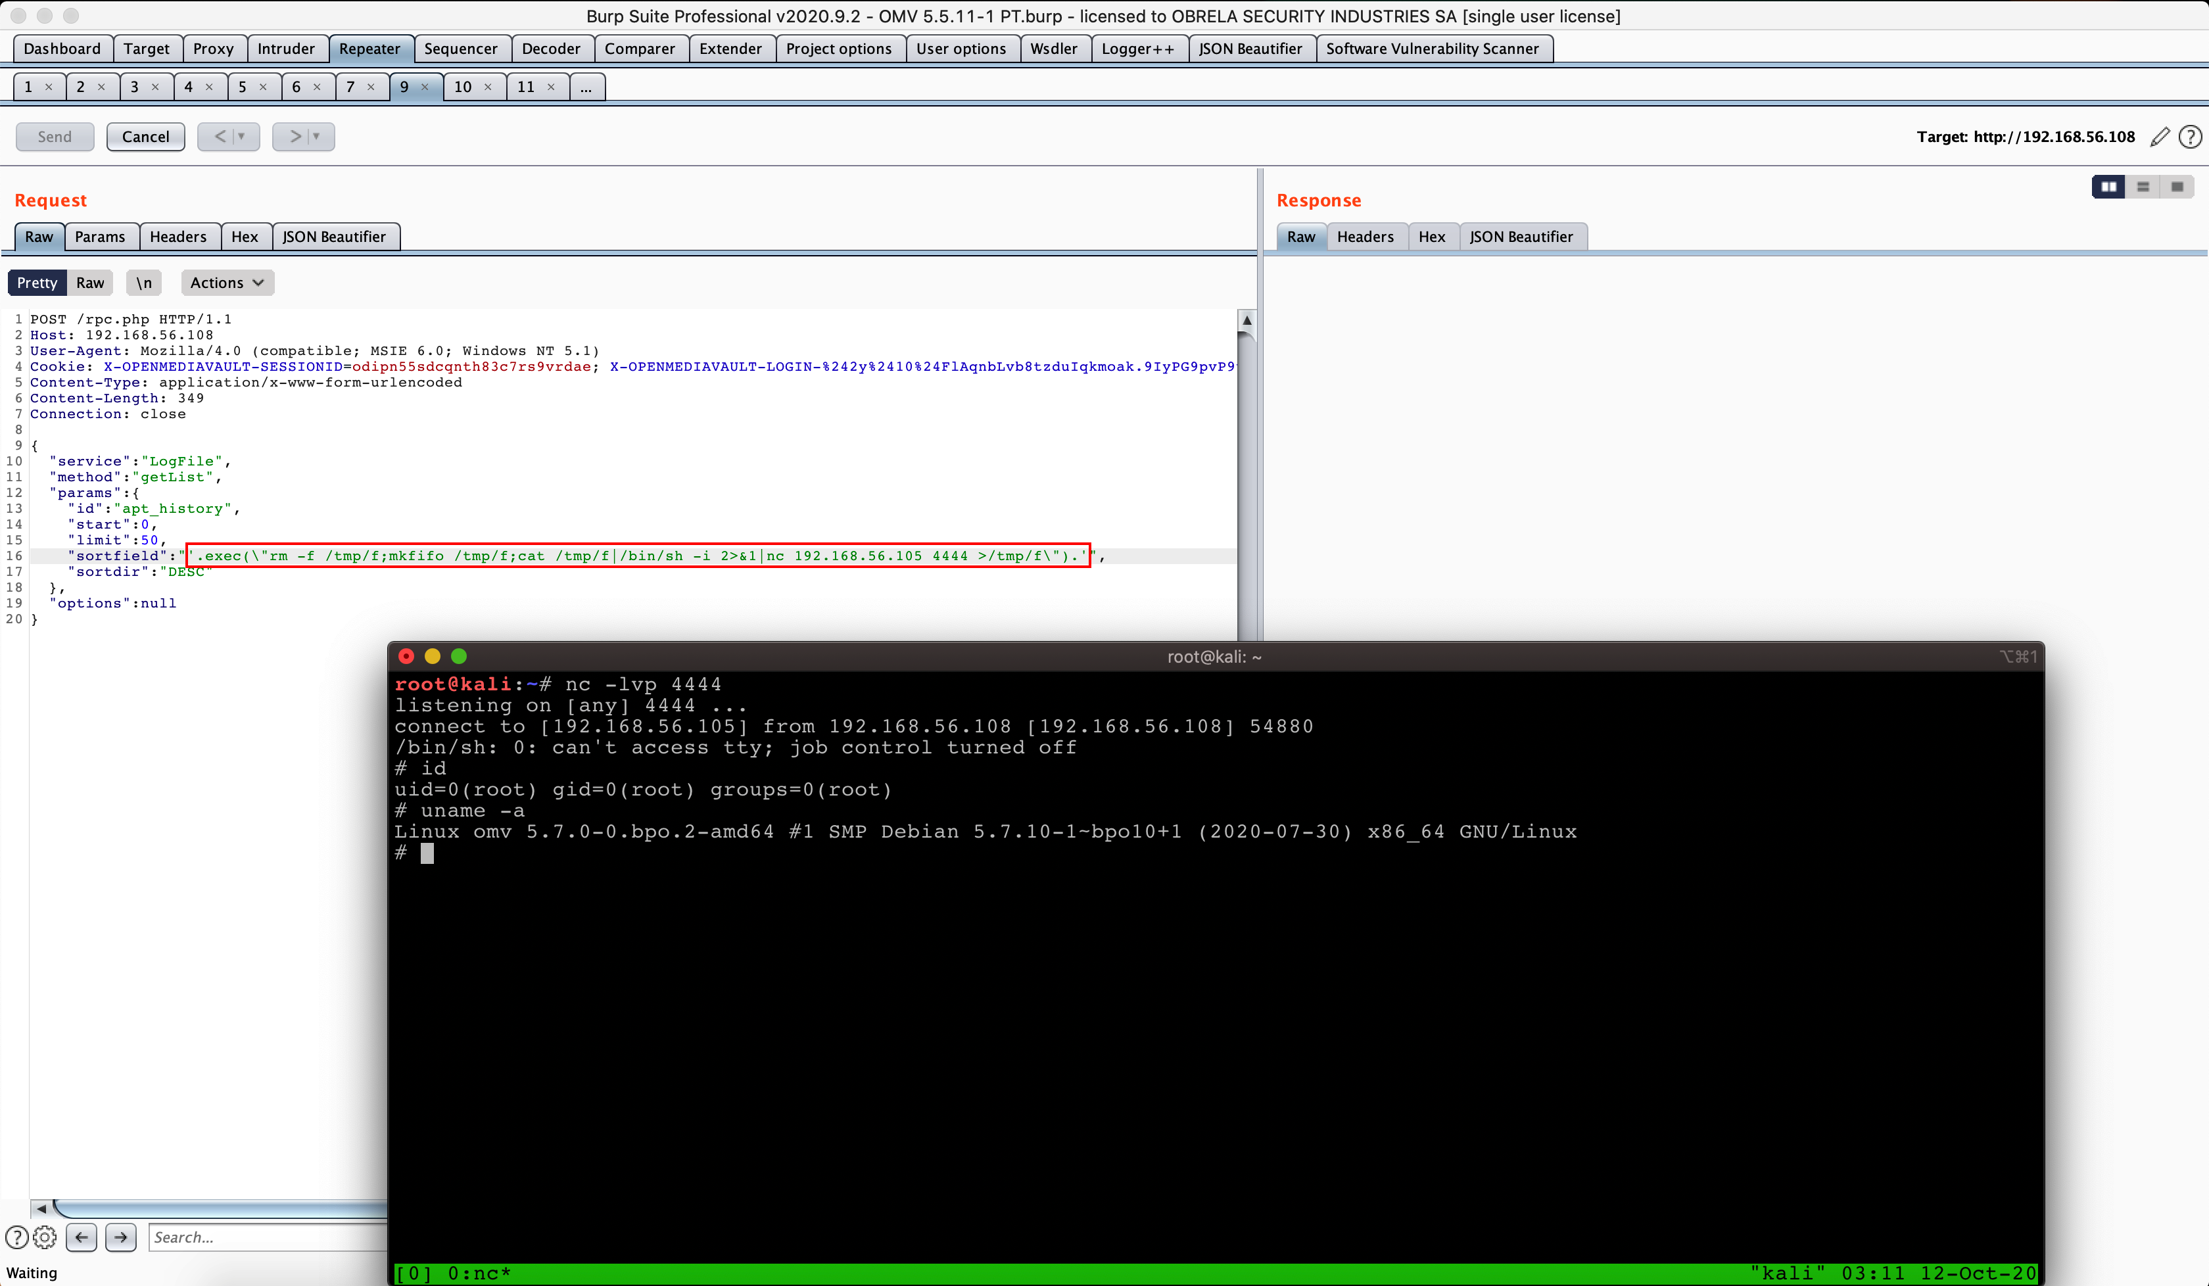
Task: Open the request Hex tab
Action: pos(245,237)
